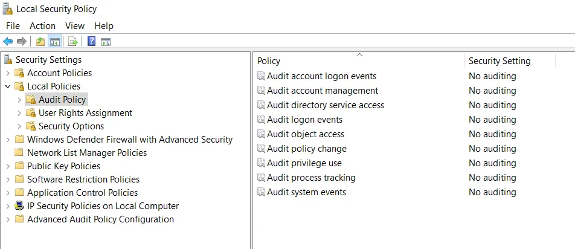Click the Security Settings root icon
575x249 pixels.
(8, 59)
